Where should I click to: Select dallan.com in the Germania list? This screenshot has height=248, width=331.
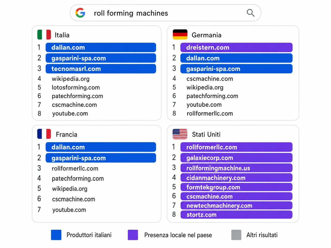tap(236, 58)
